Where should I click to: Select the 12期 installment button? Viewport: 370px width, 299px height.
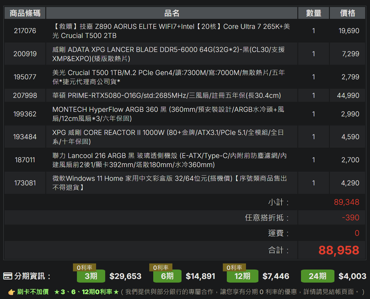click(242, 276)
